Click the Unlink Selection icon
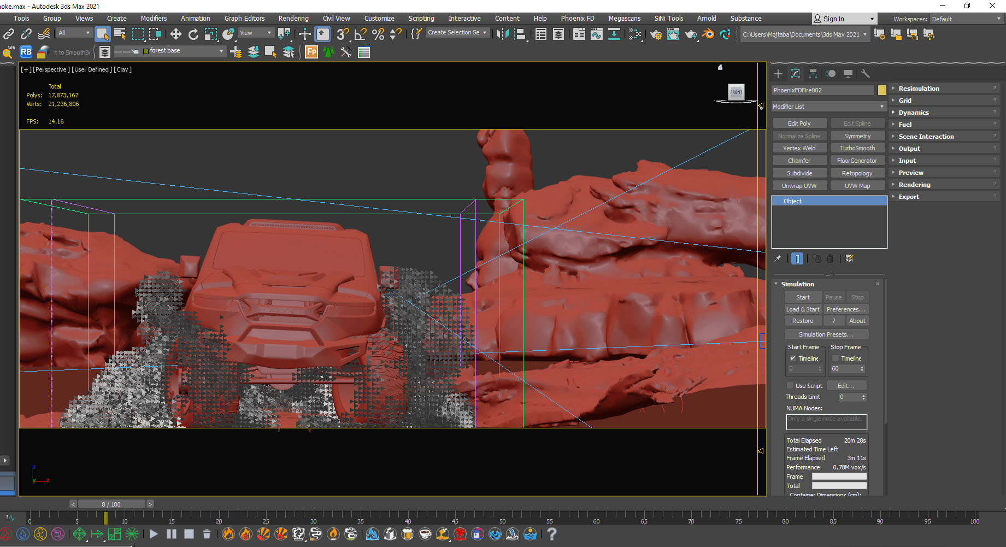Image resolution: width=1006 pixels, height=547 pixels. pos(26,34)
